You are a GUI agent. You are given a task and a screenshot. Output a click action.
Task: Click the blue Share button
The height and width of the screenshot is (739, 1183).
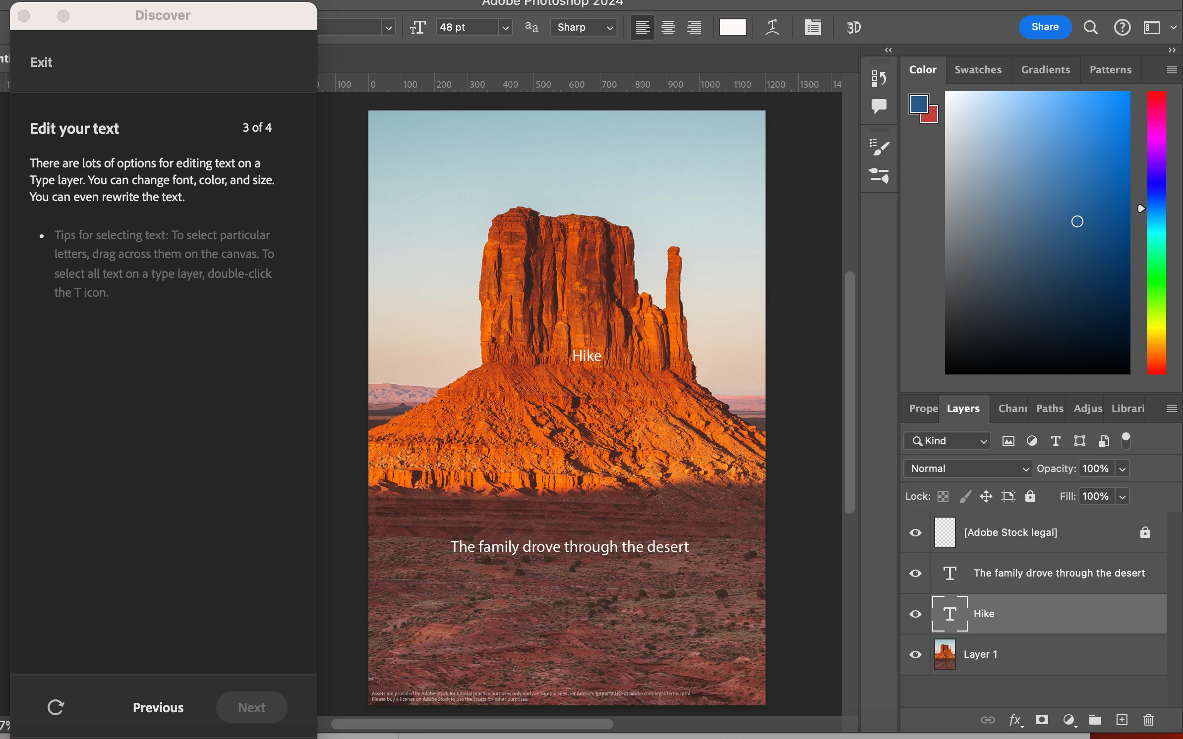point(1045,27)
